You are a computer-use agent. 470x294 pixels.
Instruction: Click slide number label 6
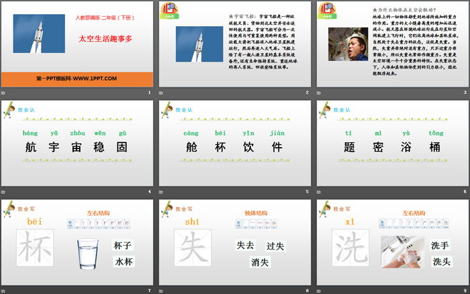tap(465, 191)
